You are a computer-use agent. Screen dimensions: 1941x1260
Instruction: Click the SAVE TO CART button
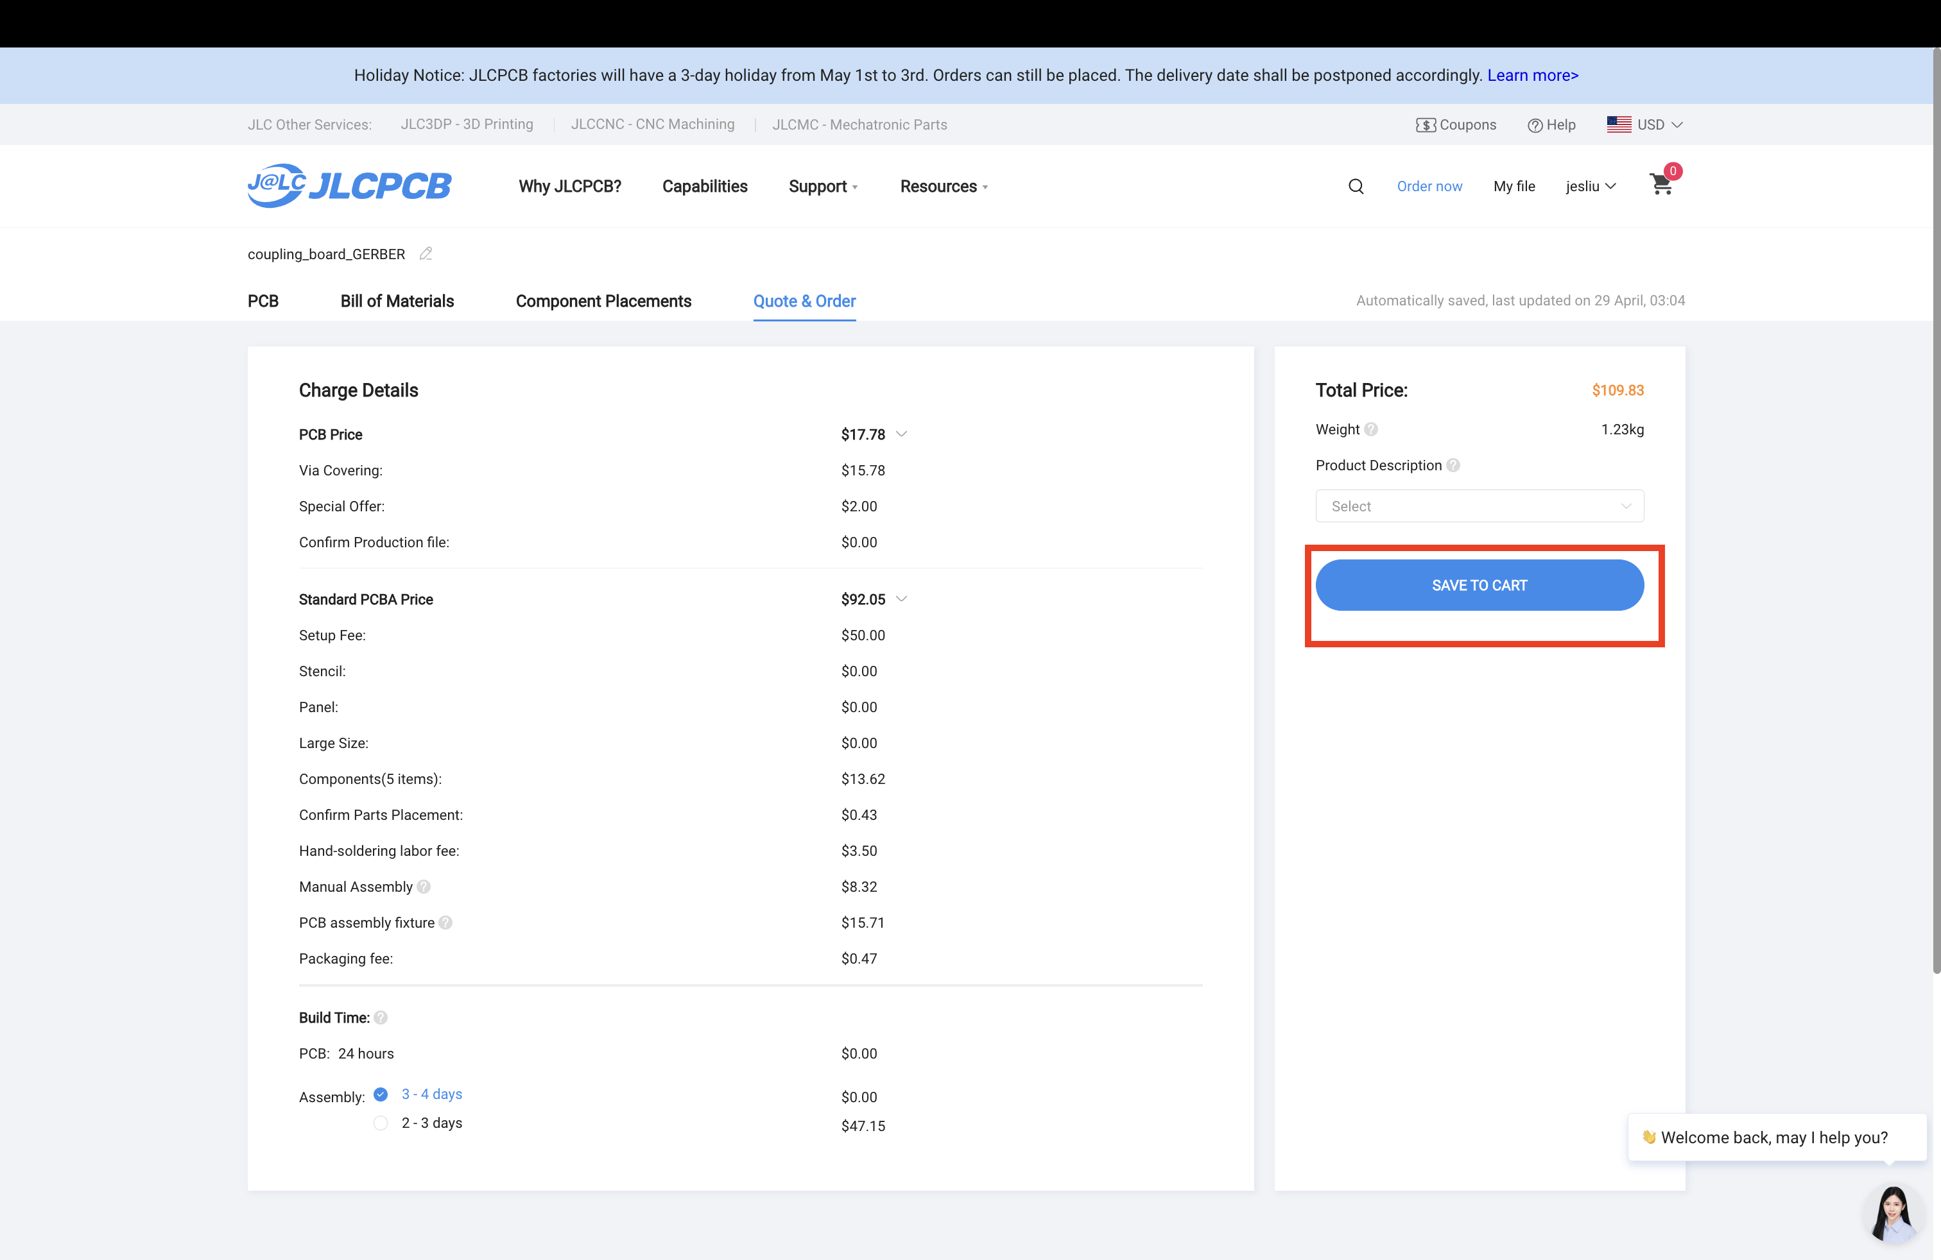tap(1479, 585)
